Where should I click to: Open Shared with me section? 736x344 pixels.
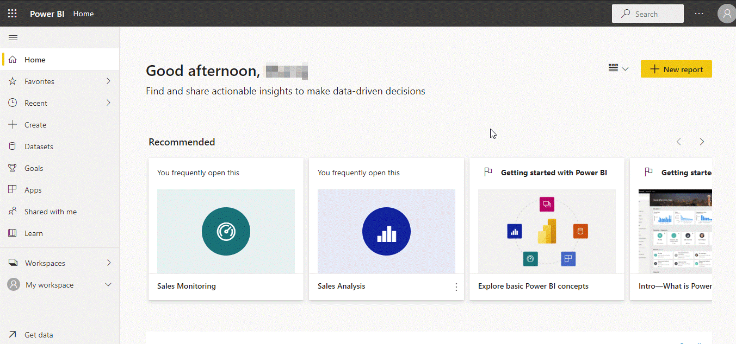point(50,212)
